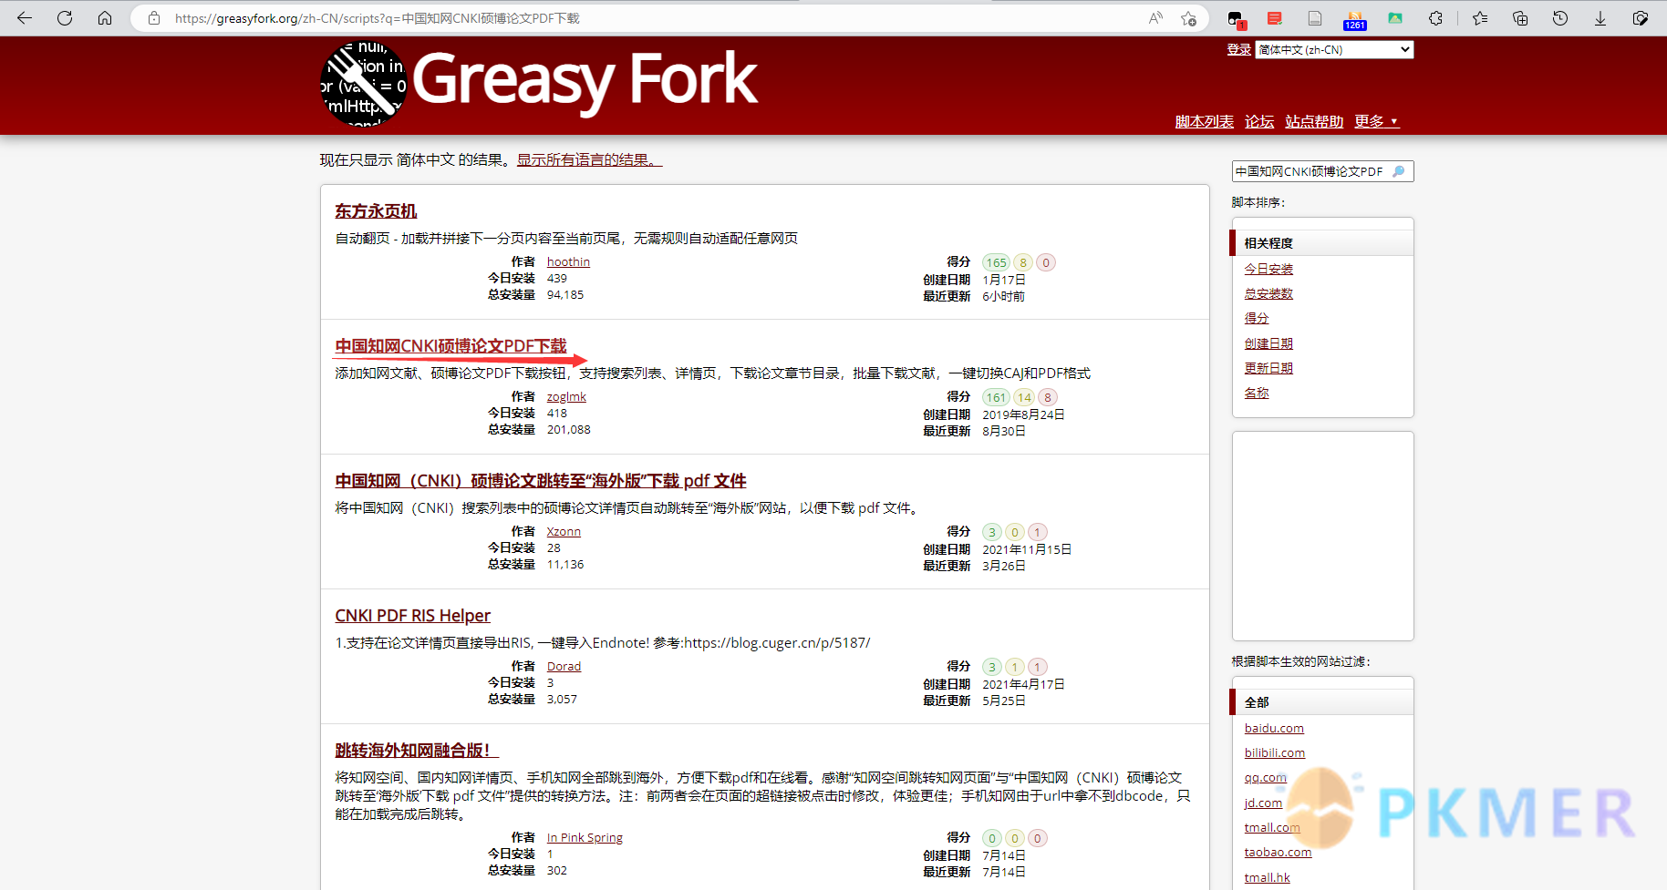1667x890 pixels.
Task: Open 脚本列表 in site navigation
Action: [x=1204, y=121]
